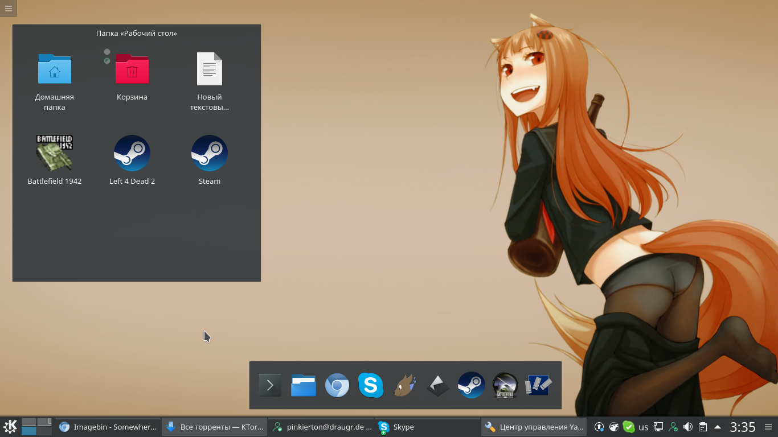
Task: Launch the dark diamond app in dock
Action: (x=438, y=385)
